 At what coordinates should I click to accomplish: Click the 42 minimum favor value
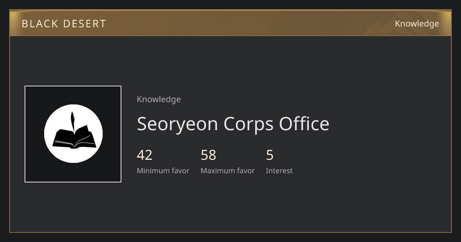144,155
